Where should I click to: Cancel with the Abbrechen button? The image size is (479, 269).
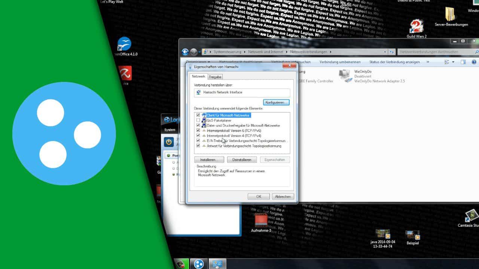pos(283,197)
